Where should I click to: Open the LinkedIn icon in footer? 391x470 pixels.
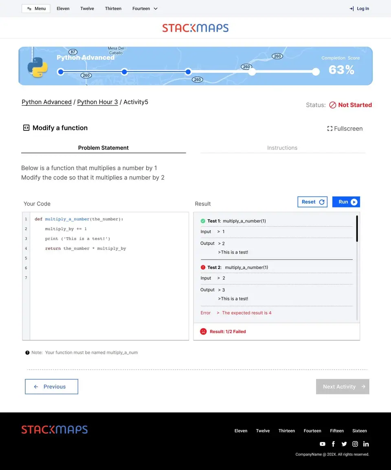click(366, 444)
